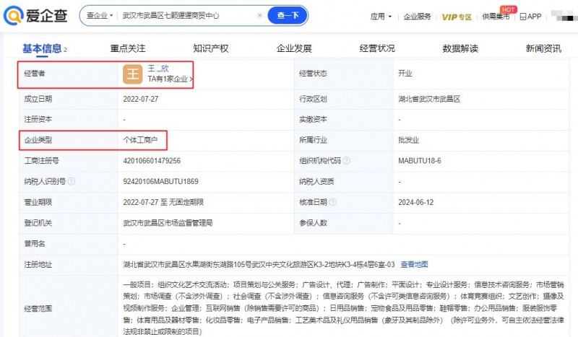
Task: Clear the search box with the X icon
Action: [259, 15]
